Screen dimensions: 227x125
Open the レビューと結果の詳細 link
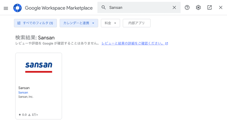133,43
